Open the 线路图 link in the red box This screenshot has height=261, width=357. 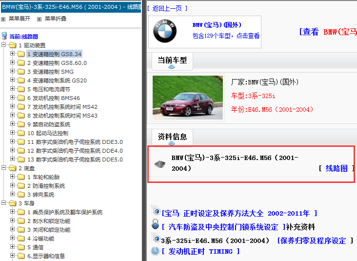(x=337, y=168)
